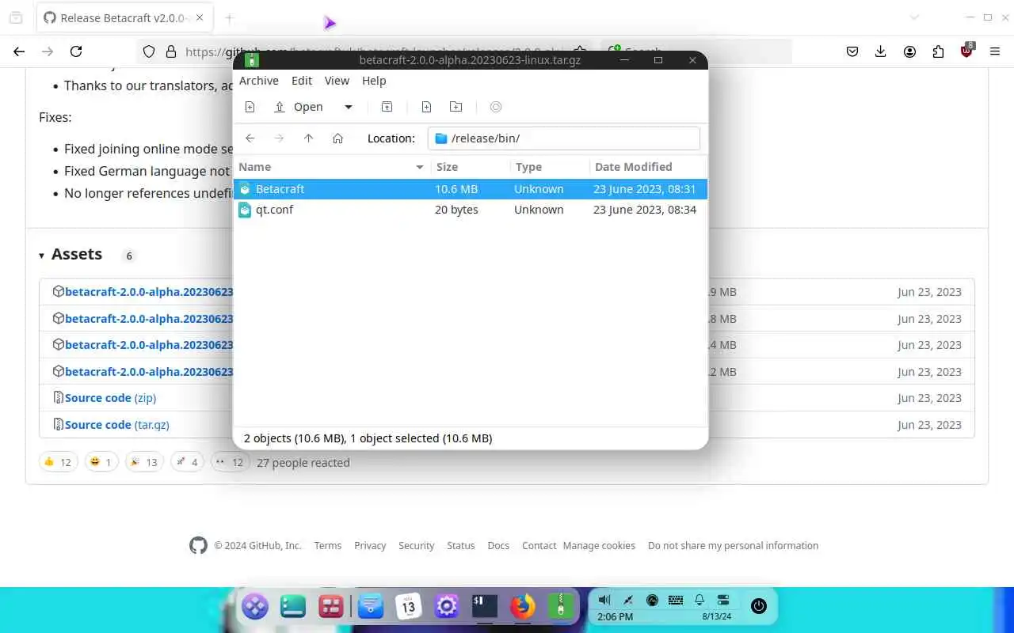Click the GitHub logo in footer
Image resolution: width=1014 pixels, height=633 pixels.
[198, 545]
